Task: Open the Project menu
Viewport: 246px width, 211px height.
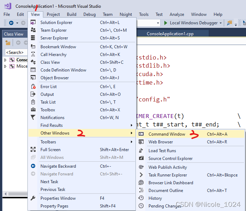Action: point(53,14)
